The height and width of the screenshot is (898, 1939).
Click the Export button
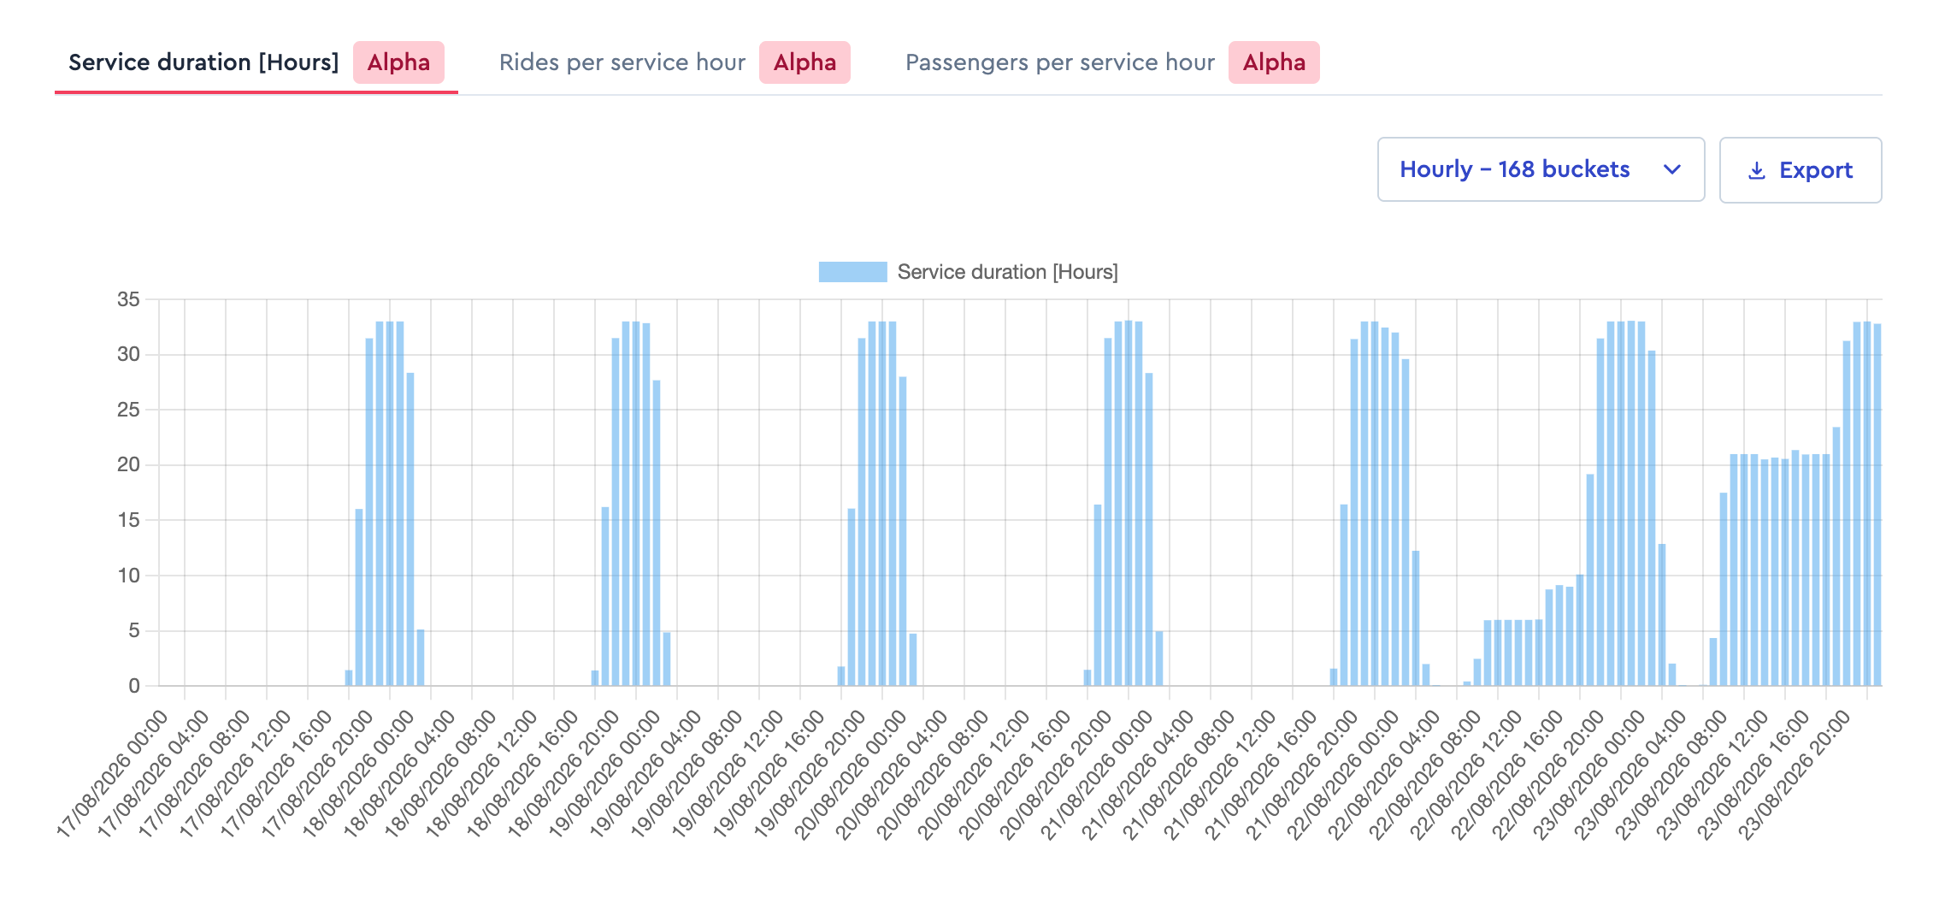click(x=1800, y=170)
